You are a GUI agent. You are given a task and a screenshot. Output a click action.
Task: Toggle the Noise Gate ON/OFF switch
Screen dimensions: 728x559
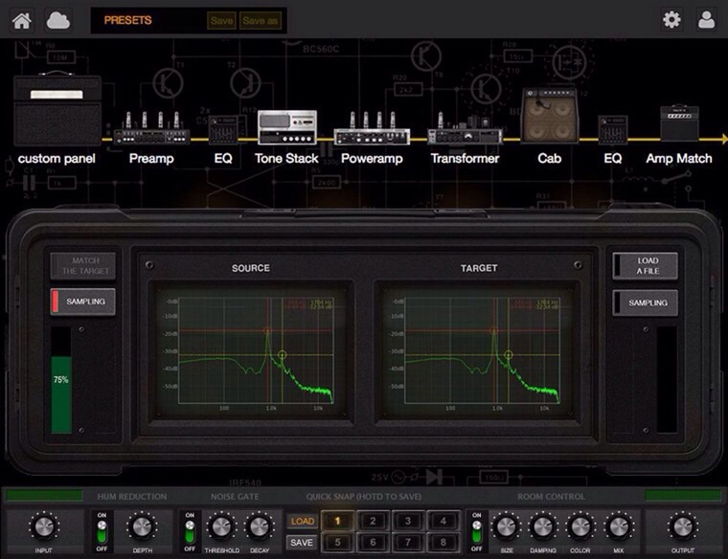190,531
